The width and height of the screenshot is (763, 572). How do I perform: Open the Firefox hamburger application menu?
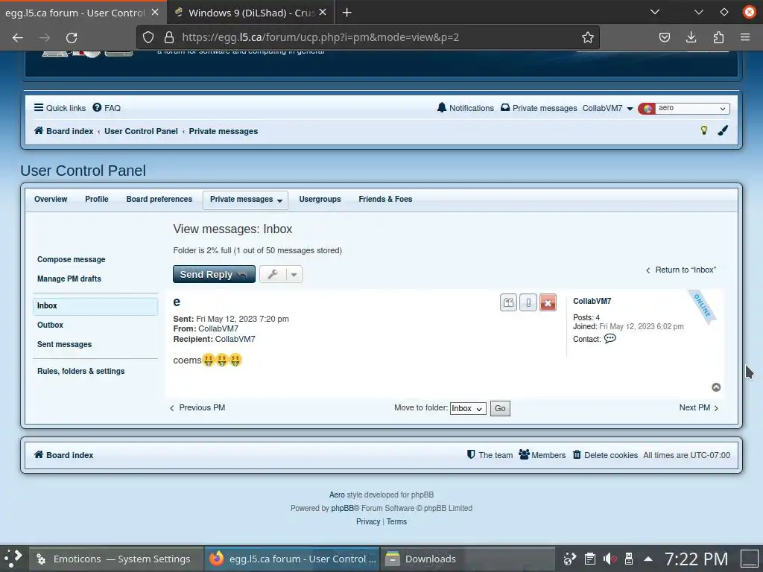[x=744, y=37]
